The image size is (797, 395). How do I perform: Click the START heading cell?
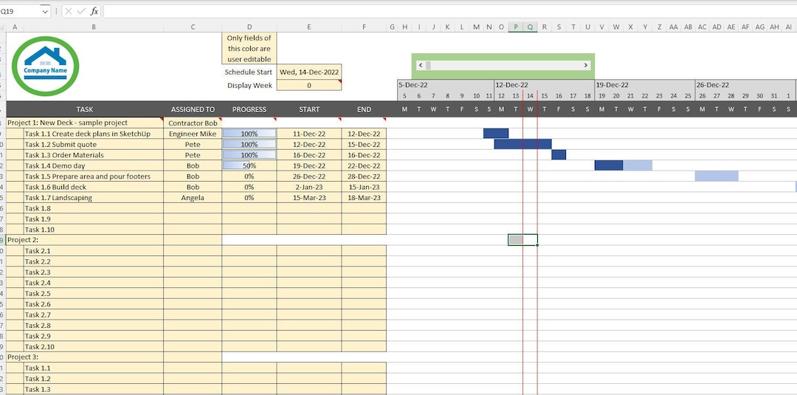click(x=309, y=109)
